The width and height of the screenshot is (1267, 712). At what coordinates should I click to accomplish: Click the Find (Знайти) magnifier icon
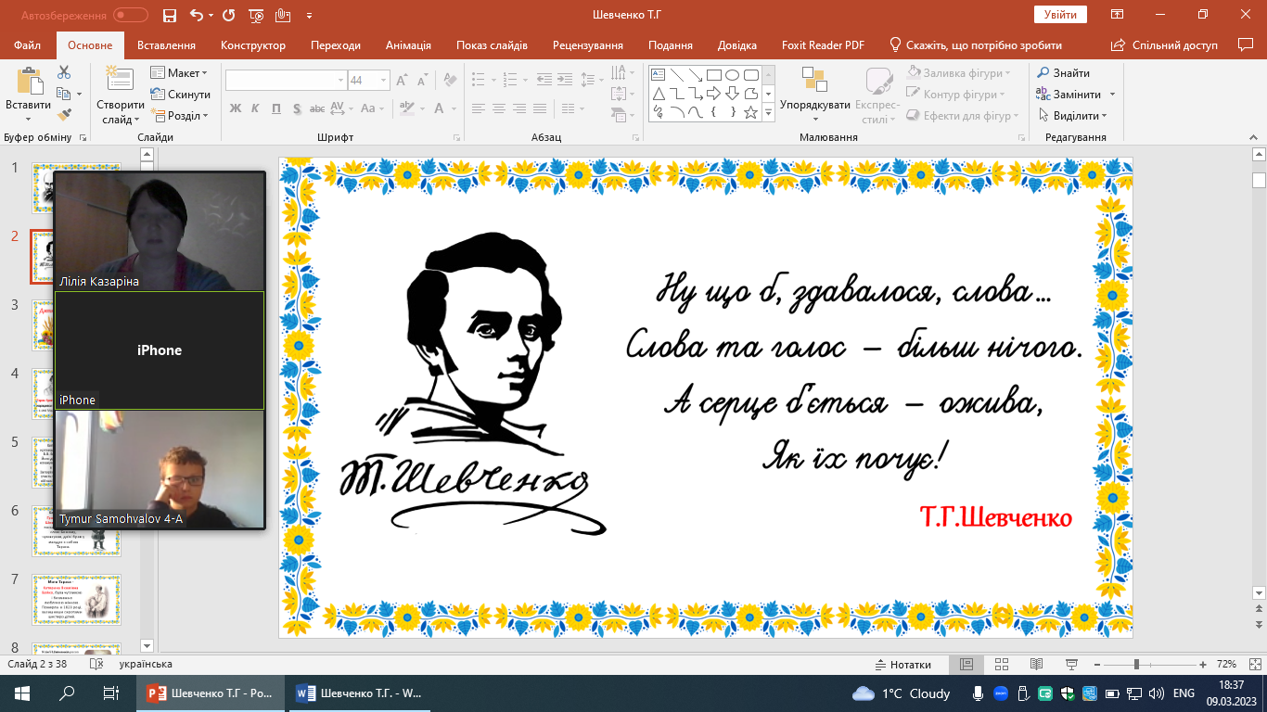[x=1043, y=73]
